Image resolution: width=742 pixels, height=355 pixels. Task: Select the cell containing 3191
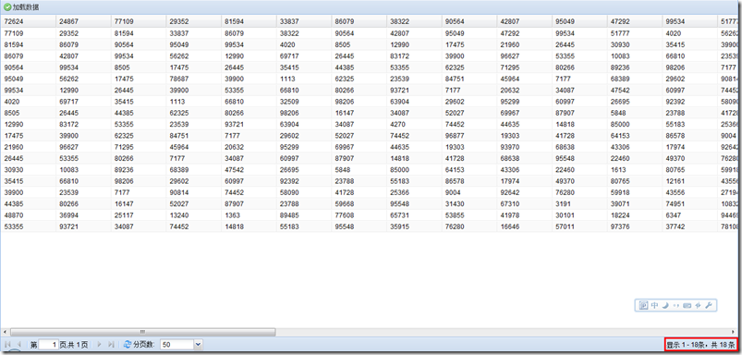580,204
